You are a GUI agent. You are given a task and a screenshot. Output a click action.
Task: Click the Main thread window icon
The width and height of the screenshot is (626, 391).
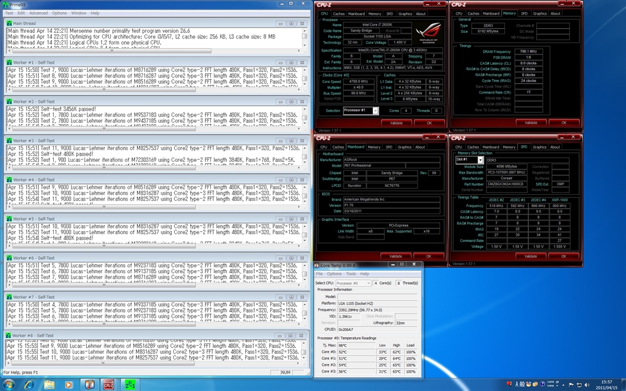pos(9,24)
